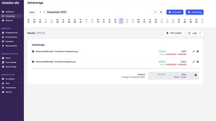Viewport: 216px width, 121px height.
Task: Click the status icon beside Ausbesserung entry
Action: pos(33,51)
